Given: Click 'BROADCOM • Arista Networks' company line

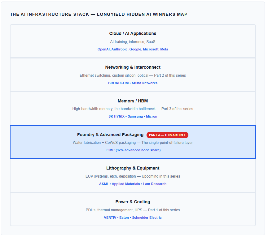Looking at the screenshot, I should 133,83.
